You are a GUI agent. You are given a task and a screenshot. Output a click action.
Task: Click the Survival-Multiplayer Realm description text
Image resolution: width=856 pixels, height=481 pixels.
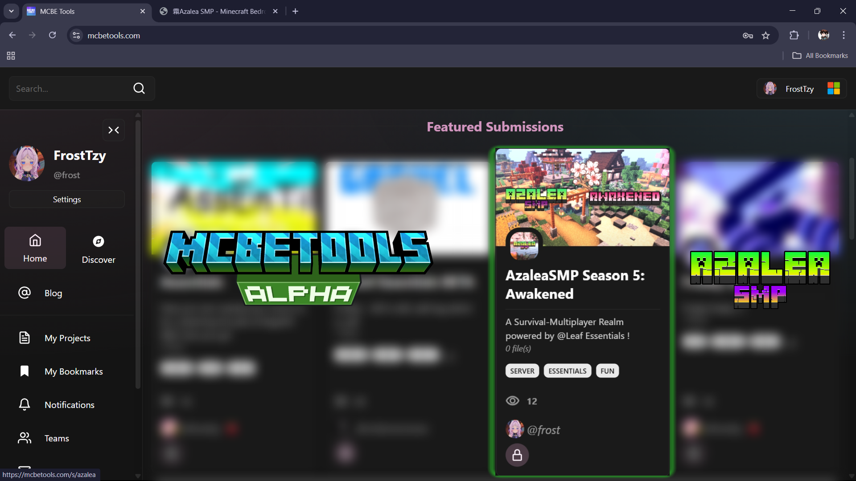pyautogui.click(x=568, y=329)
